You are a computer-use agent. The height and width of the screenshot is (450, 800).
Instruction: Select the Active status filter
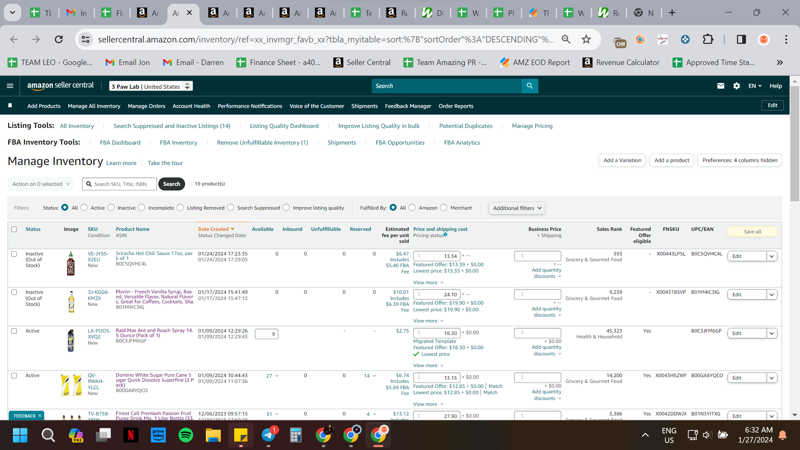click(84, 207)
